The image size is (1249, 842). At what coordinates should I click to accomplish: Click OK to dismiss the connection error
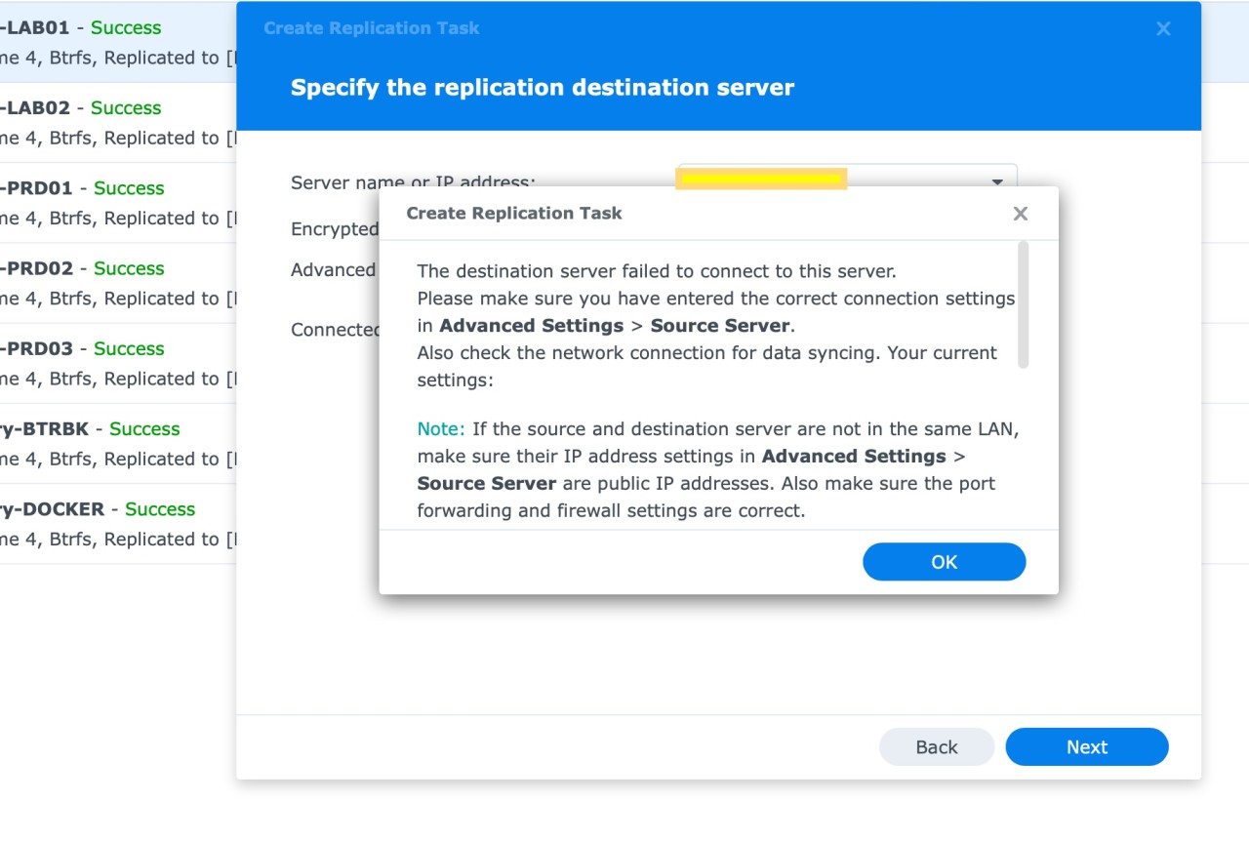(943, 561)
